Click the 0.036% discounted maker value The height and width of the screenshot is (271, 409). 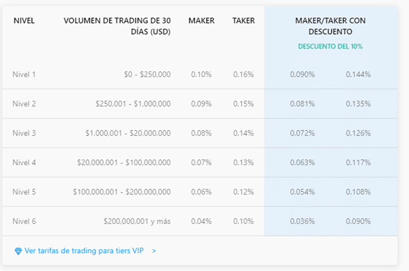point(302,222)
